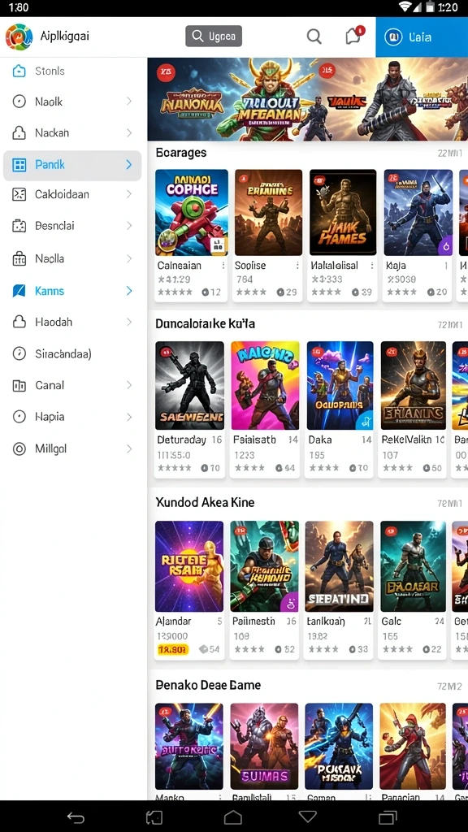
Task: Click the magnifier icon in the header
Action: 314,37
